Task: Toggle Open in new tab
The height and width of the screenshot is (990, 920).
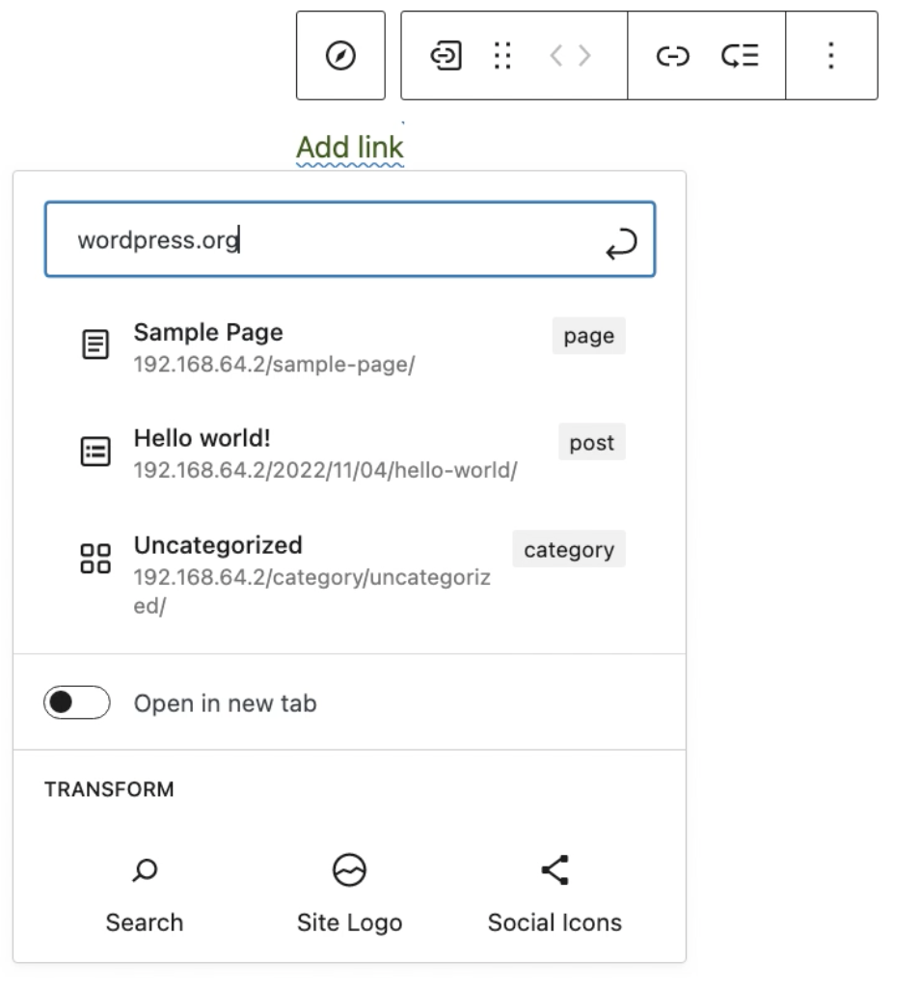Action: pos(77,703)
